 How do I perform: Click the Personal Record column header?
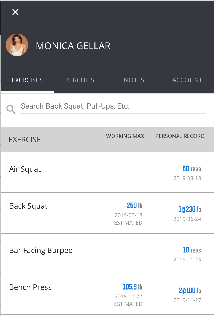pyautogui.click(x=180, y=136)
